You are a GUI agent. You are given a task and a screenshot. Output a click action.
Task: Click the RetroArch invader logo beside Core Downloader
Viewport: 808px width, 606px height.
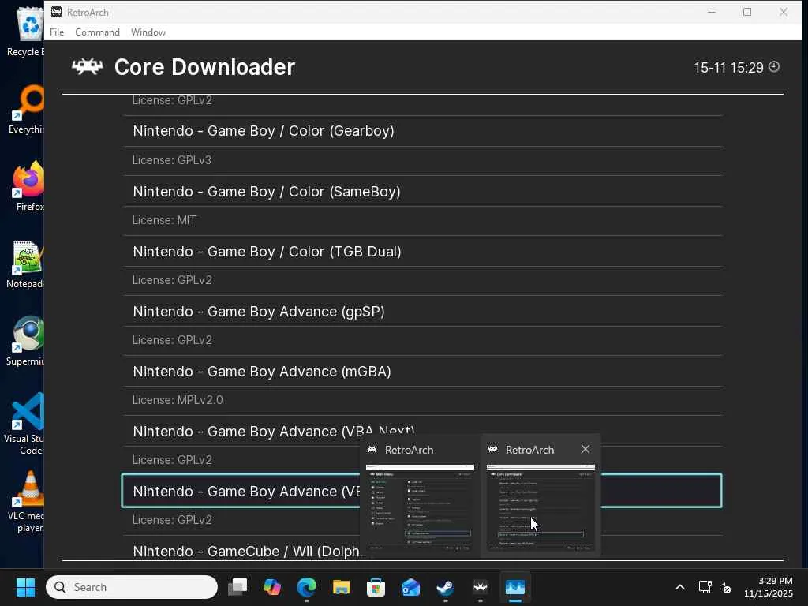tap(87, 66)
